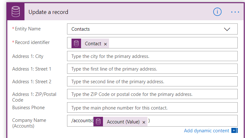Focus the Address 1: City field

pos(152,56)
